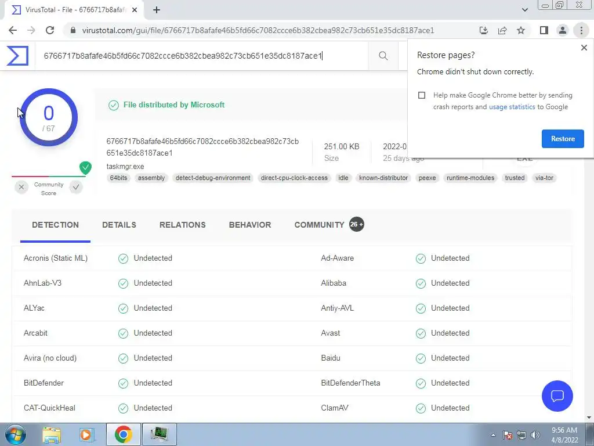Click the 26+ community count badge

click(357, 225)
